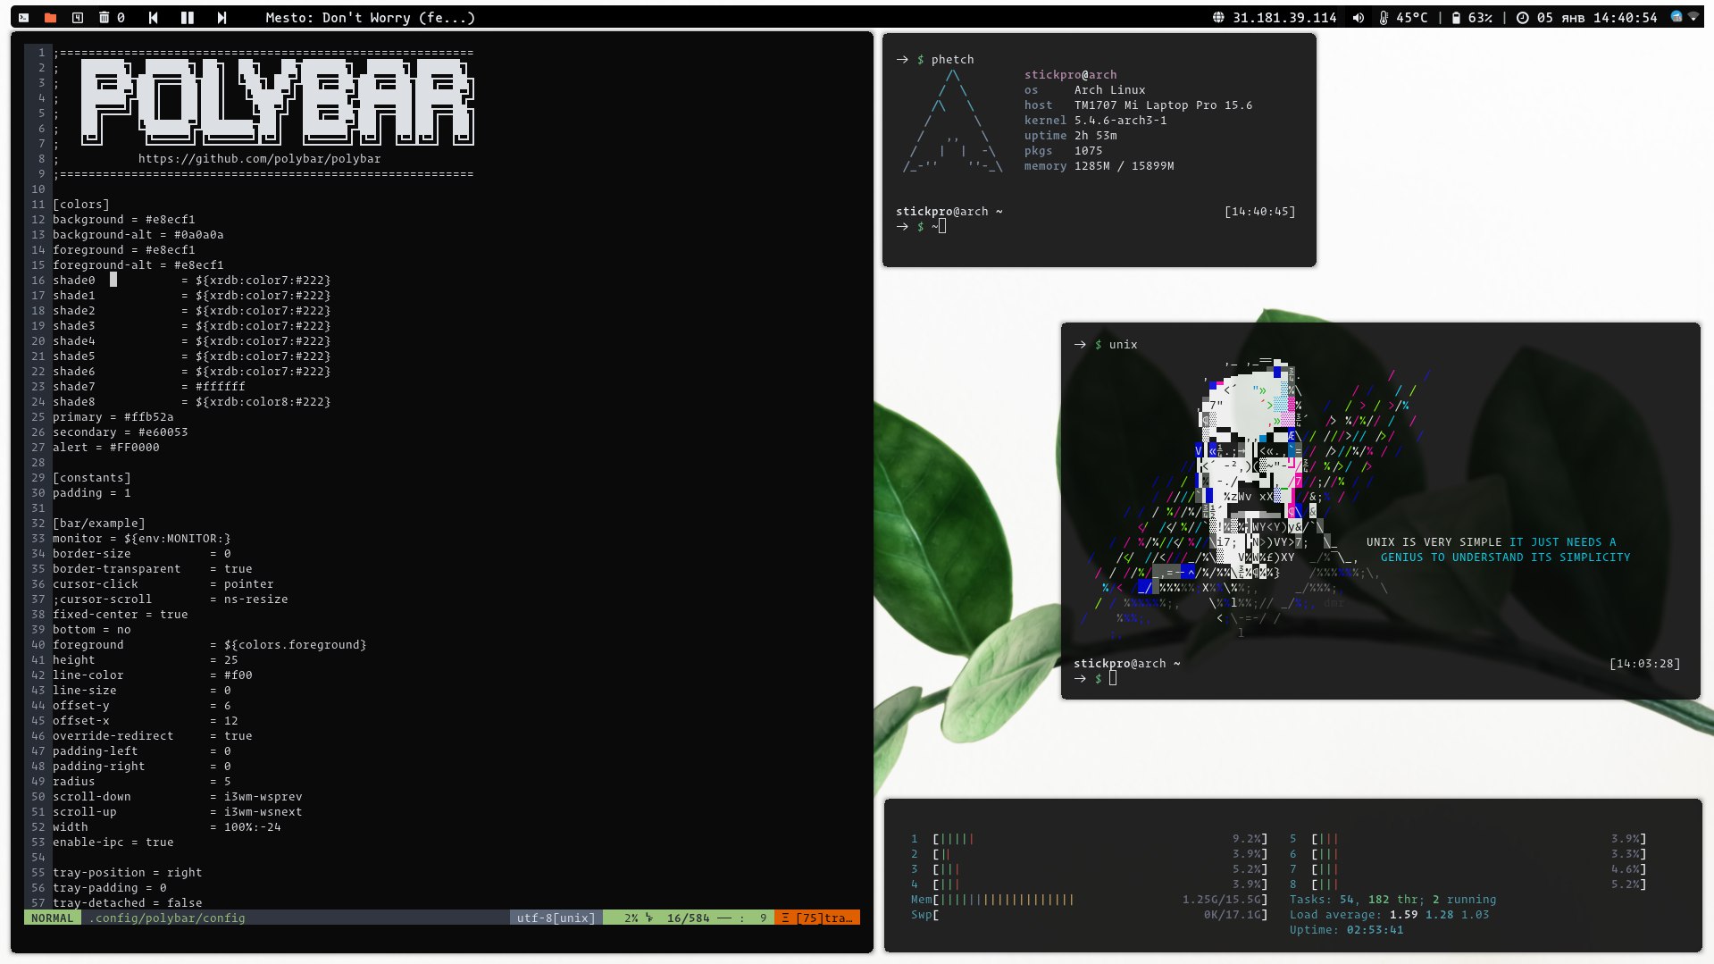The width and height of the screenshot is (1714, 964).
Task: Click the monitor = ${env:MONITOR:} line
Action: point(141,538)
